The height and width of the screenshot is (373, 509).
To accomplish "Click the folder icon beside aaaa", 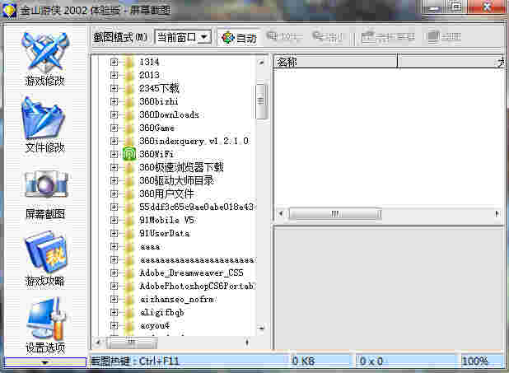I will click(x=129, y=246).
